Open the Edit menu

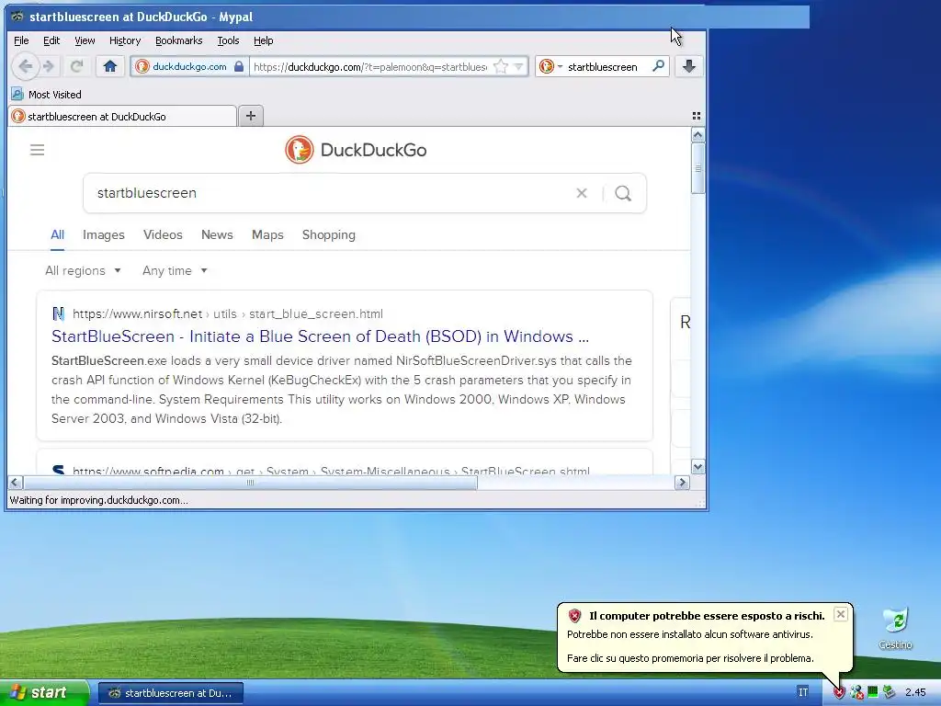pos(51,40)
